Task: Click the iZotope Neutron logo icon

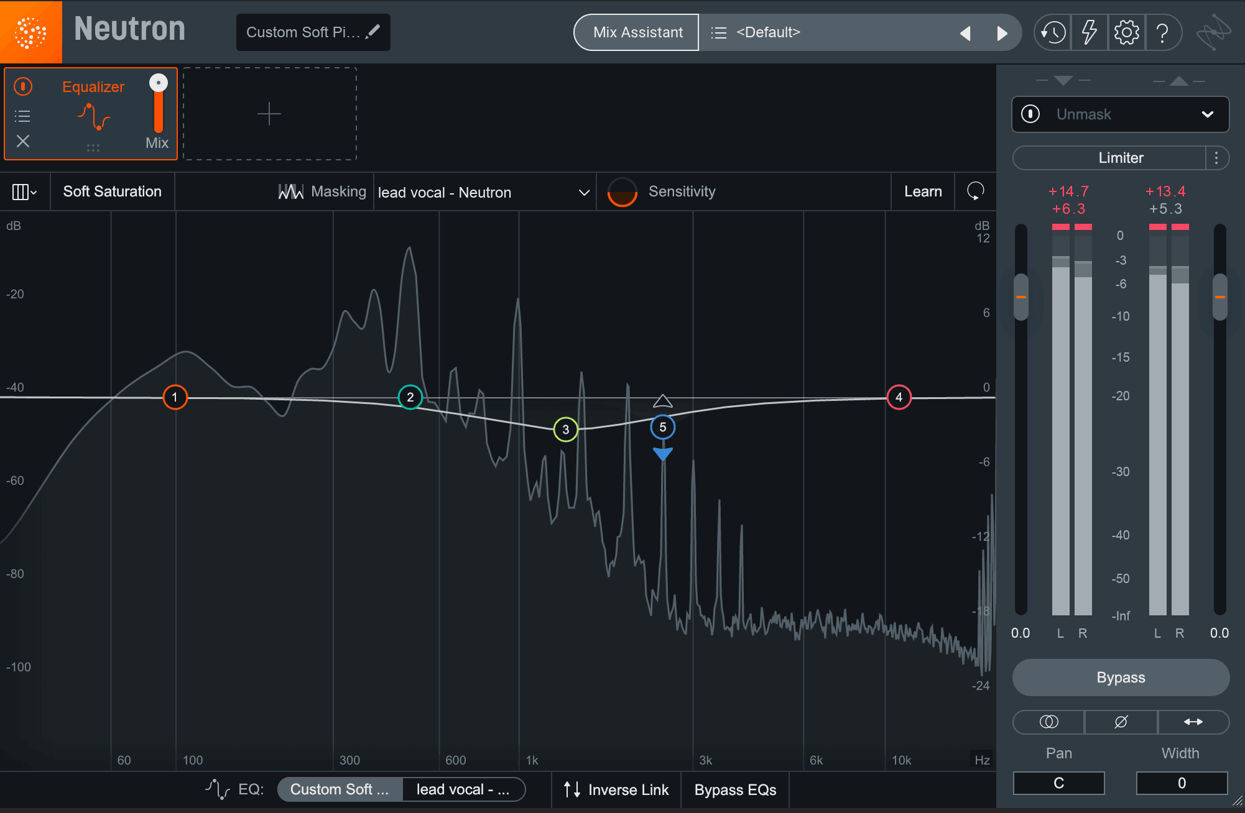Action: pyautogui.click(x=30, y=32)
